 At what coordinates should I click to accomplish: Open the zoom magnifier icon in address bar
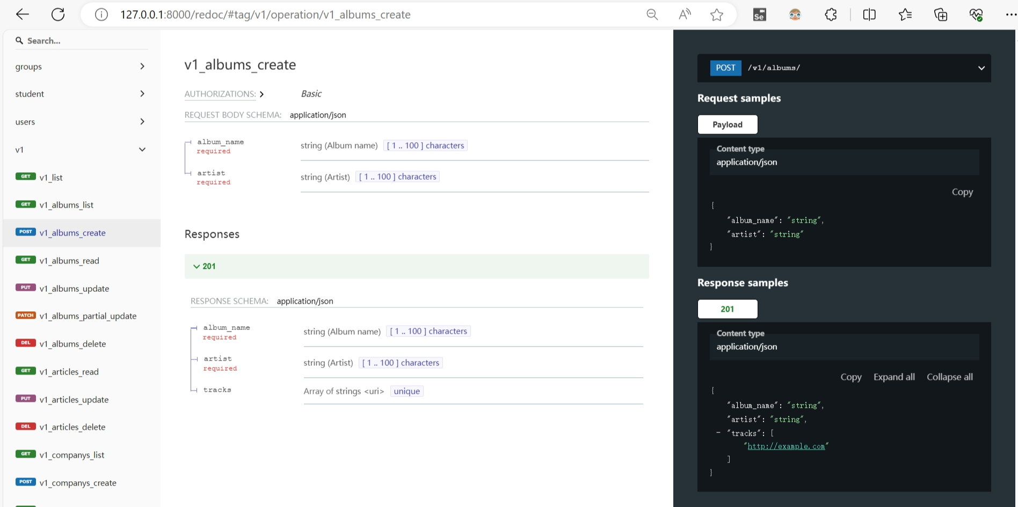coord(652,14)
